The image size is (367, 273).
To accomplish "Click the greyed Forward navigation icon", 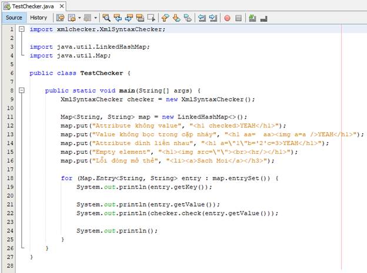I will coord(88,18).
